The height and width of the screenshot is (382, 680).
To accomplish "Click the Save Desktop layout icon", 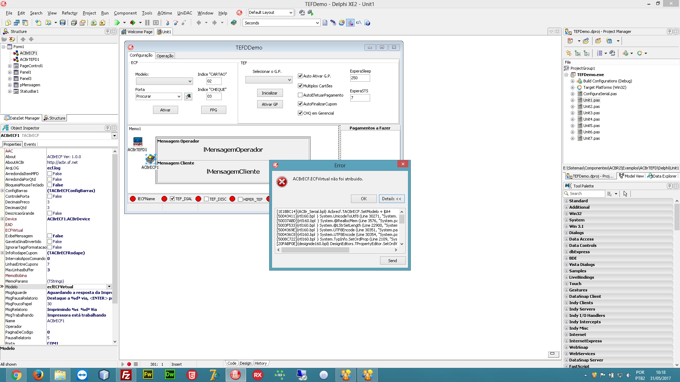I will pos(302,12).
